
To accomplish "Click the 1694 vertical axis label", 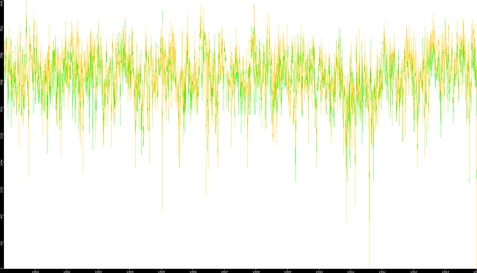I will 2,162.
